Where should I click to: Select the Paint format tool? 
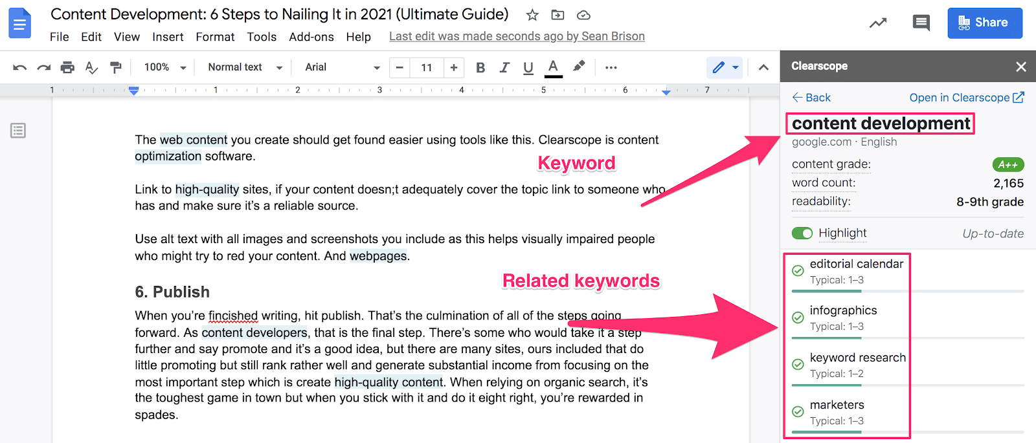coord(116,67)
